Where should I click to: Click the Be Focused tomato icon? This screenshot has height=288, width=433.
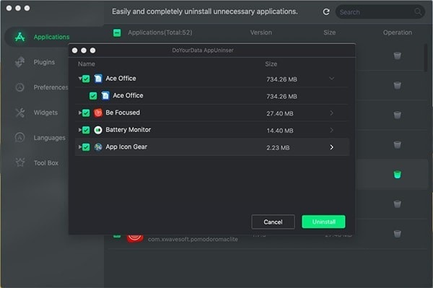click(98, 113)
